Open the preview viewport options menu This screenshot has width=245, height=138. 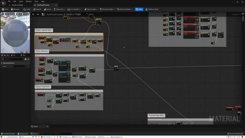click(x=3, y=14)
